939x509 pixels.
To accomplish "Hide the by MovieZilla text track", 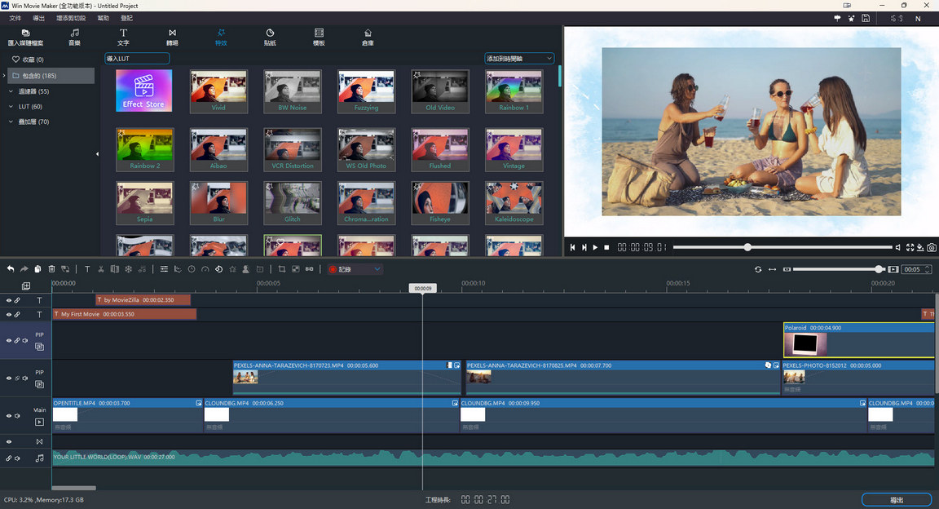I will point(9,300).
